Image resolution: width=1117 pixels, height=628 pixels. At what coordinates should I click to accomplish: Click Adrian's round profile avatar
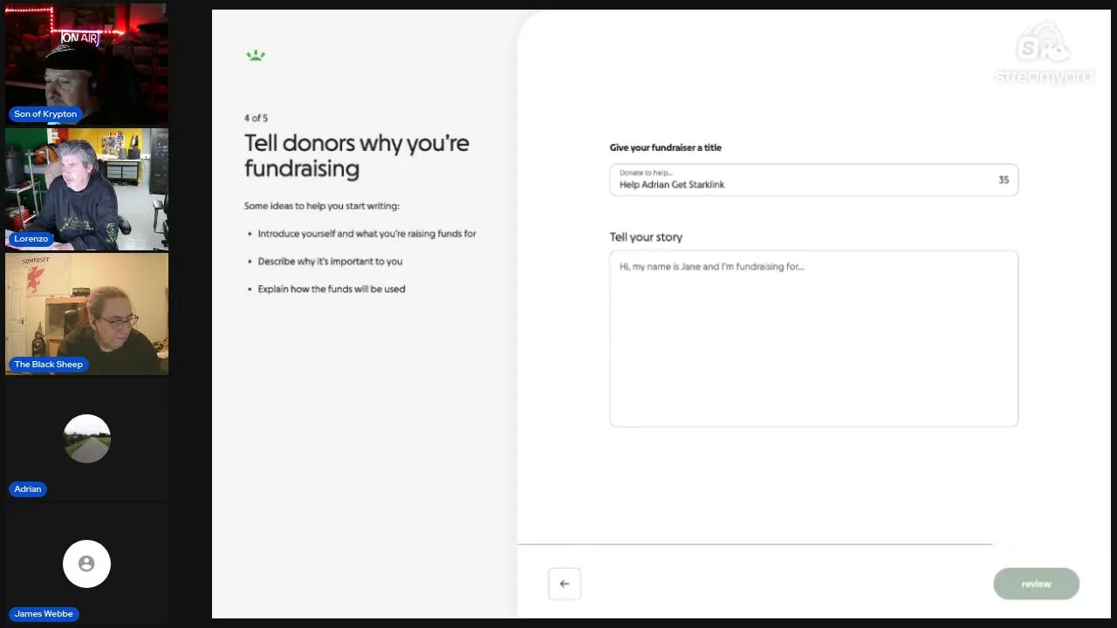(x=86, y=439)
